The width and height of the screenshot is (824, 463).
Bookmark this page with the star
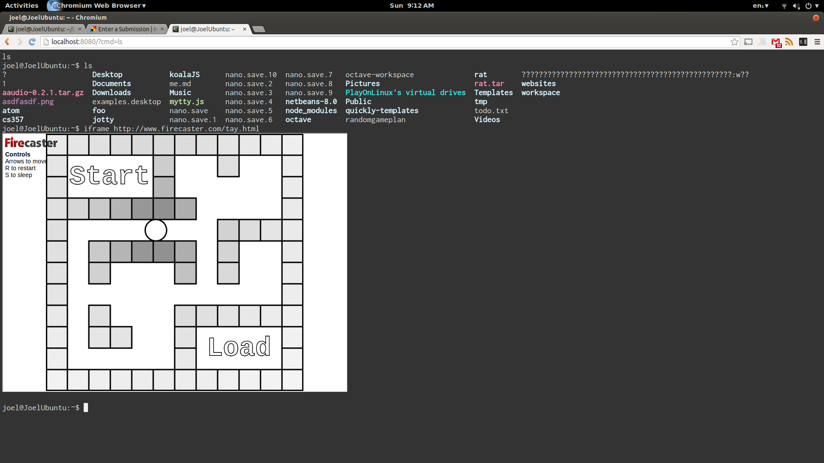tap(734, 42)
